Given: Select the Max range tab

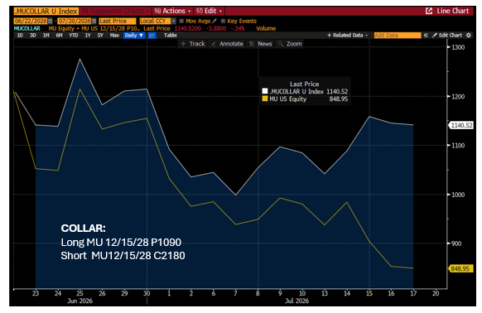Looking at the screenshot, I should pos(114,35).
